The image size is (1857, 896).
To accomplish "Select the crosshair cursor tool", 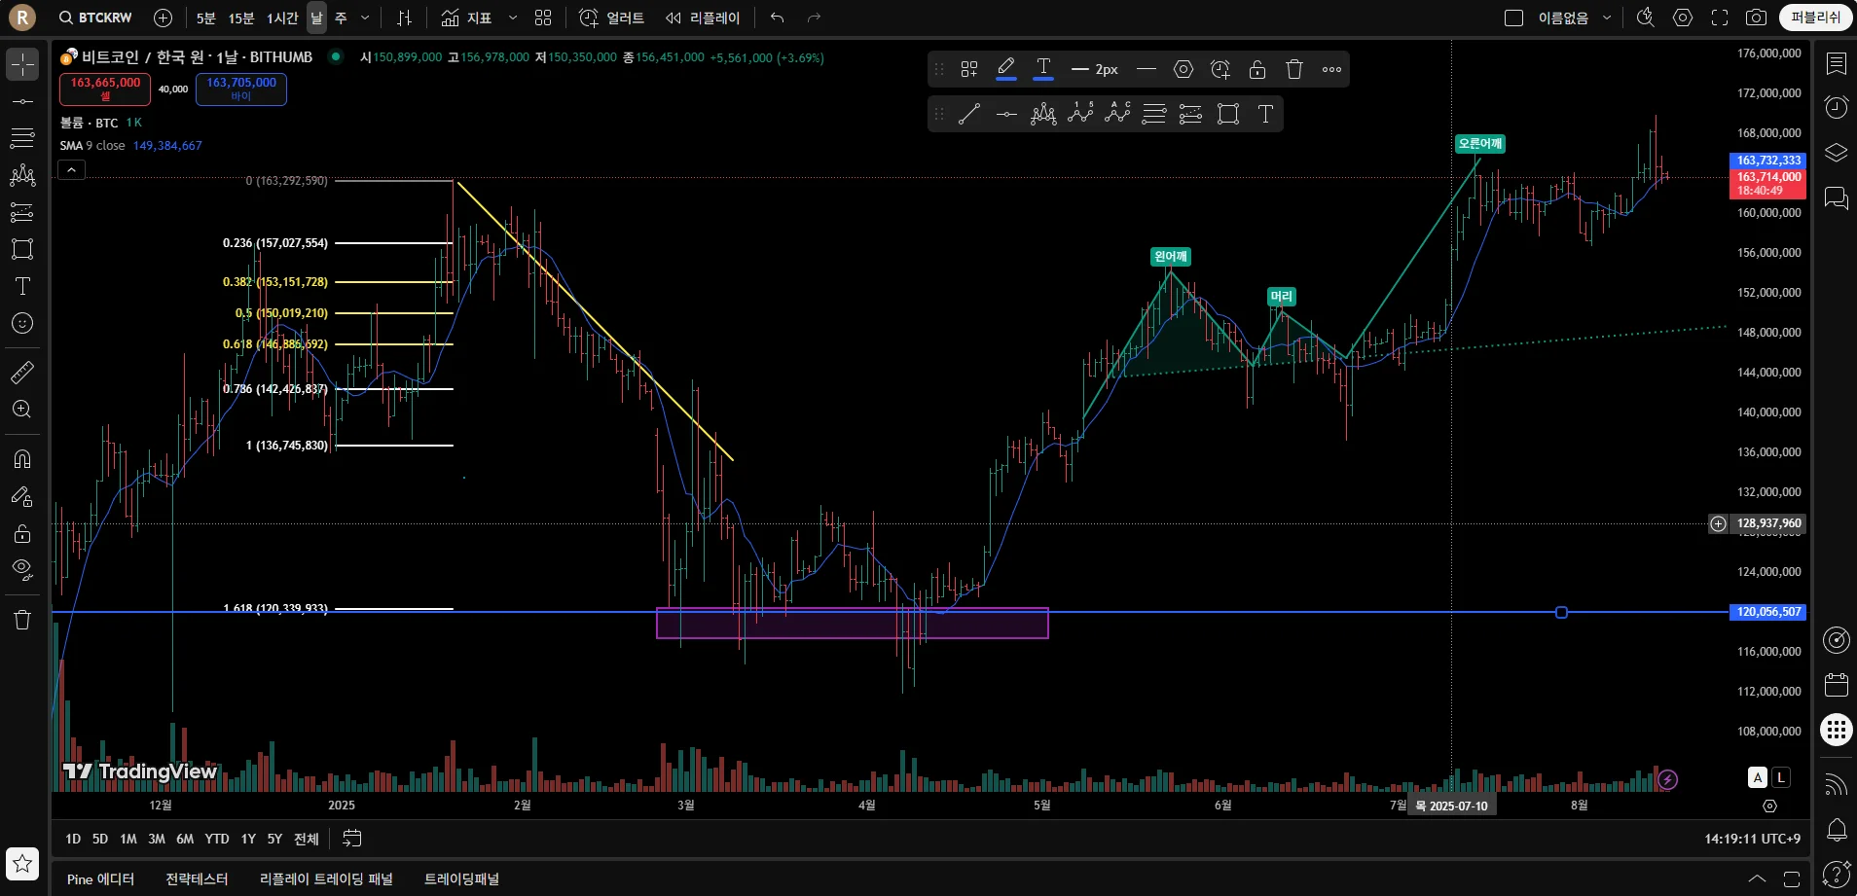I will click(x=22, y=64).
